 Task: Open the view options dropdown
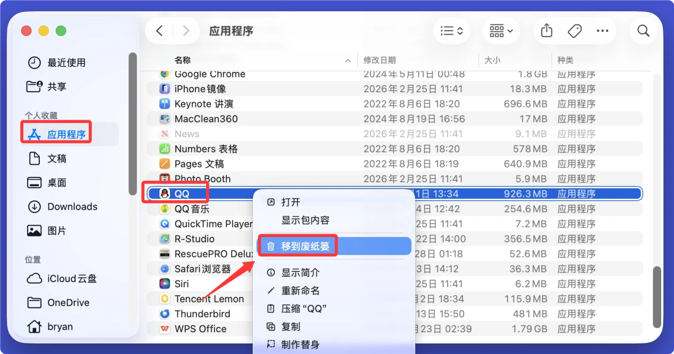tap(451, 31)
